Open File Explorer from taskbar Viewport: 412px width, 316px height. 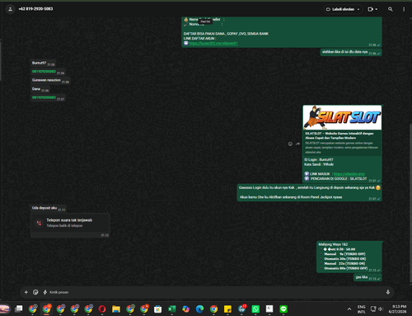coord(116,309)
